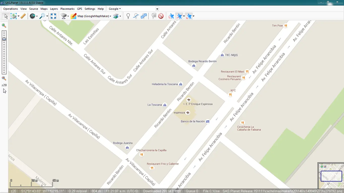Viewport: 344px width, 193px height.
Task: Click the Bodega Ricardo Bentin shop marker
Action: point(194,66)
